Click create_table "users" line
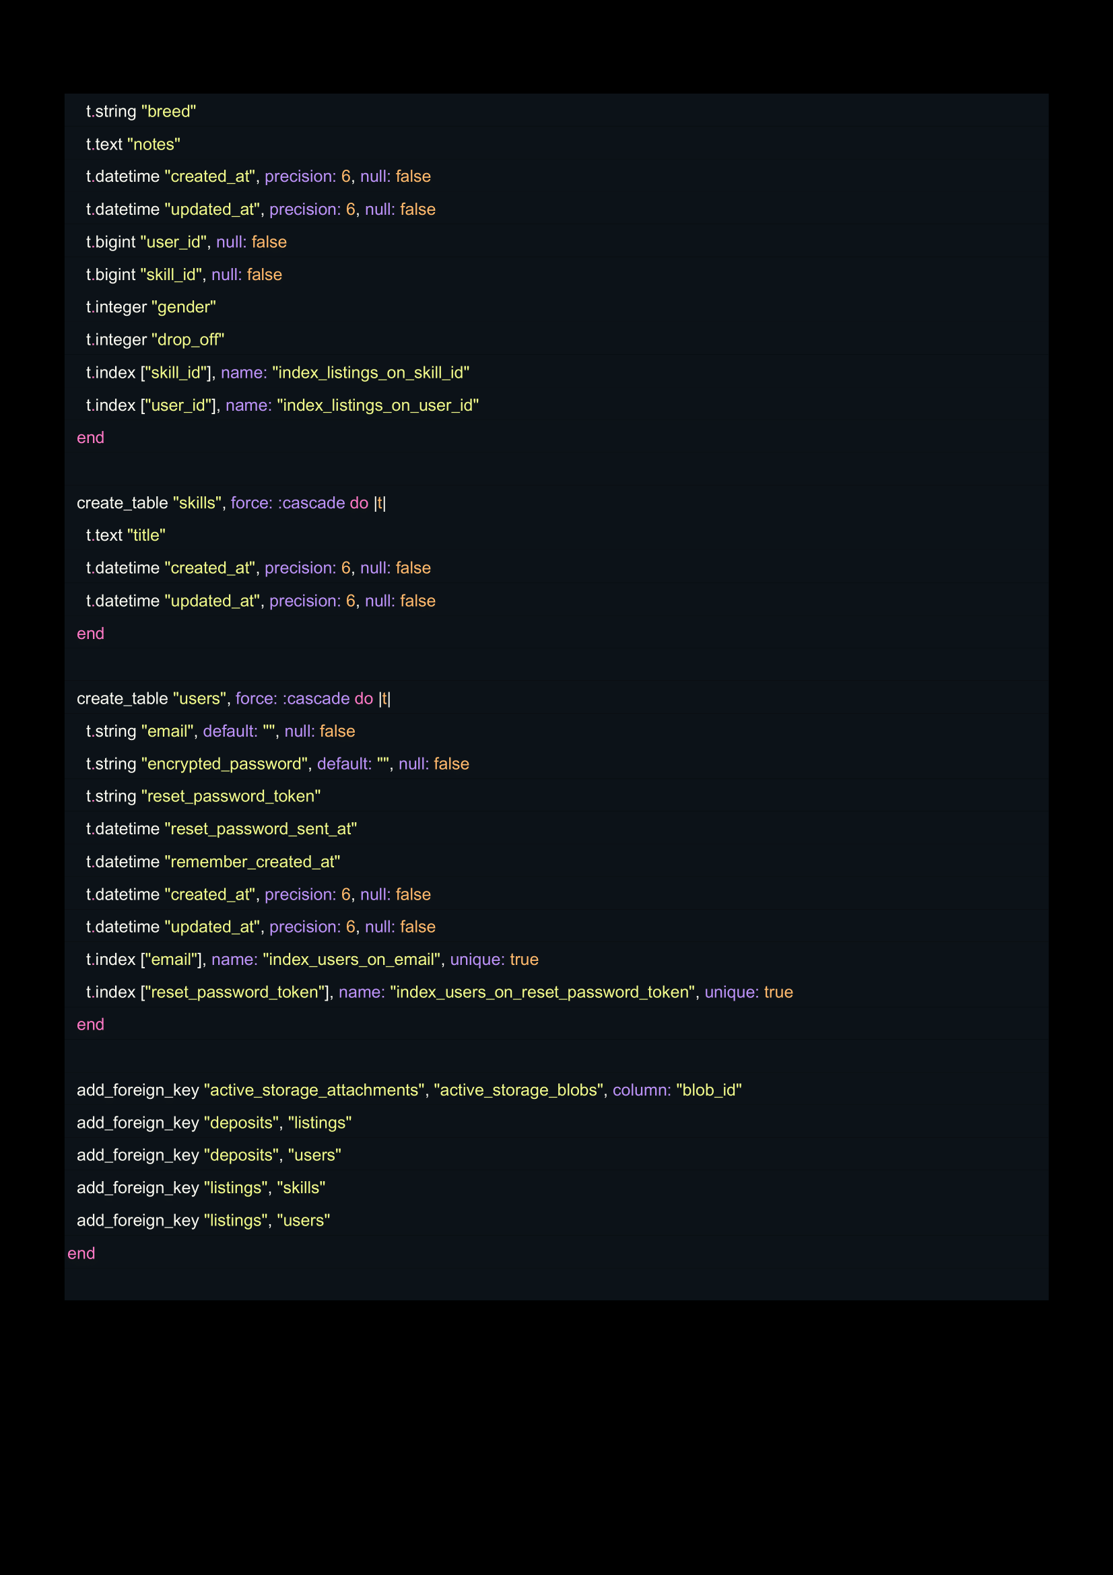This screenshot has width=1113, height=1575. 234,699
